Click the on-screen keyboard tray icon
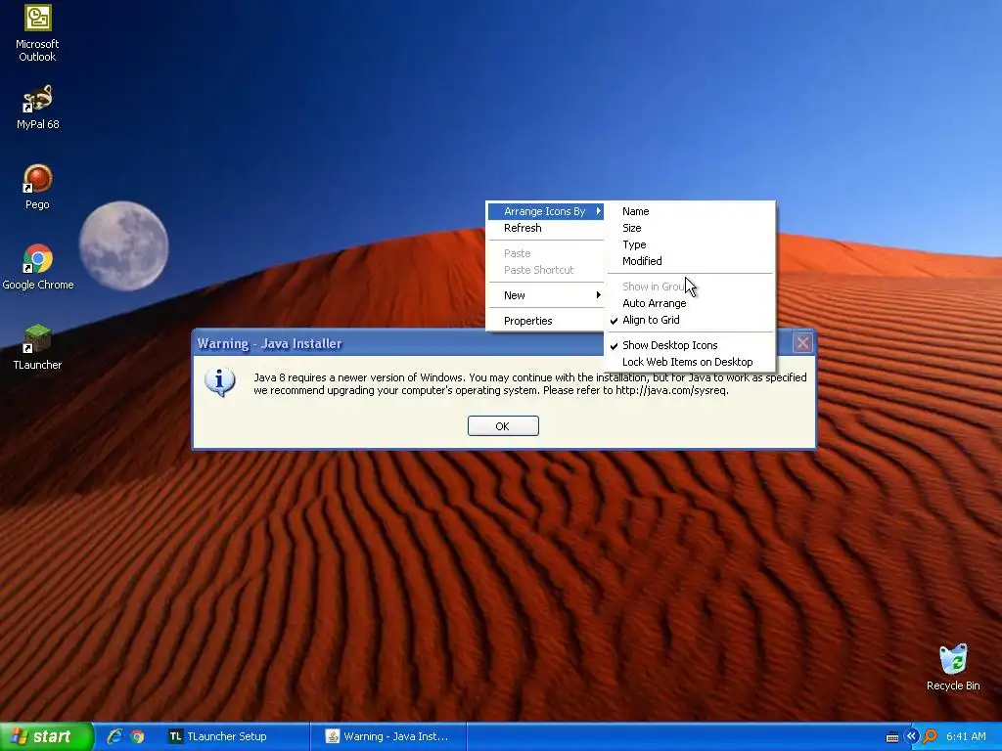The height and width of the screenshot is (751, 1002). [892, 737]
